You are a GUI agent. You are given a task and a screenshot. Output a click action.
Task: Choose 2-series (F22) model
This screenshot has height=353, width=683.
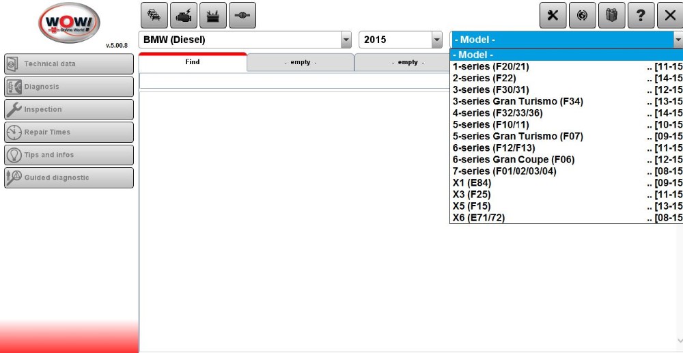(566, 79)
